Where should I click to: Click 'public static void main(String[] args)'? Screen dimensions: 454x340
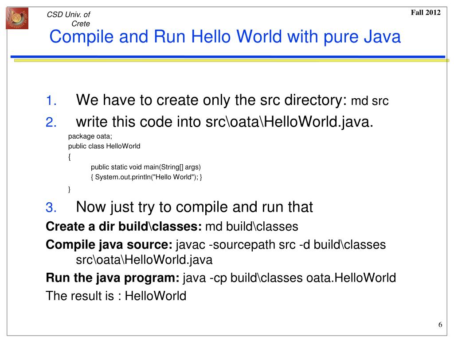[x=145, y=167]
